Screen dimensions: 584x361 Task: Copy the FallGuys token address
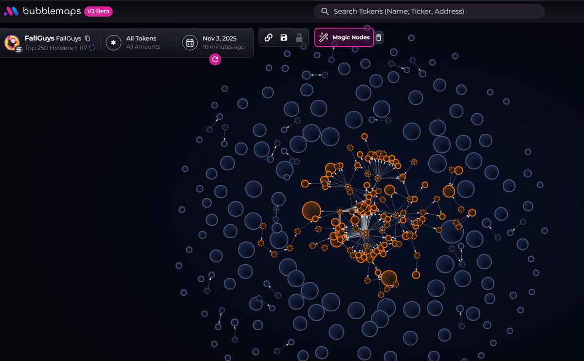(88, 38)
